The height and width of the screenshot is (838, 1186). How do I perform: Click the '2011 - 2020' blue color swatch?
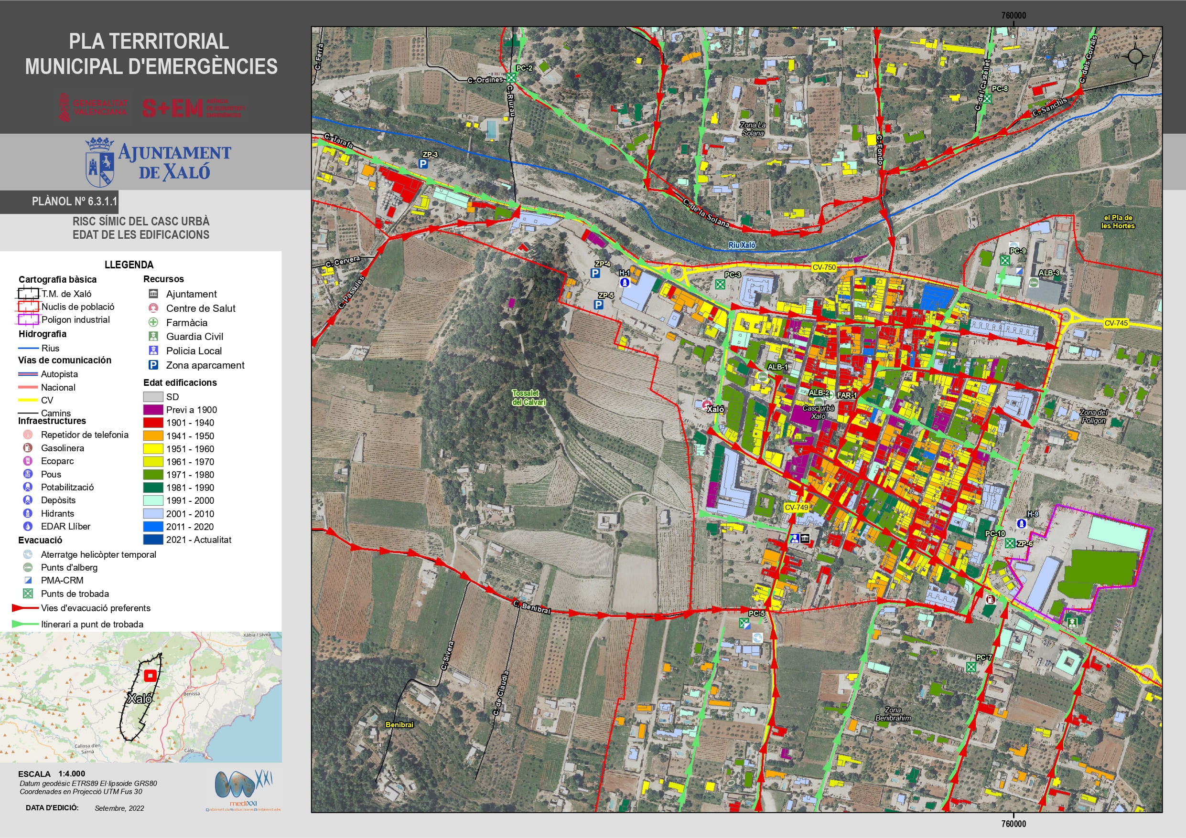tap(153, 527)
